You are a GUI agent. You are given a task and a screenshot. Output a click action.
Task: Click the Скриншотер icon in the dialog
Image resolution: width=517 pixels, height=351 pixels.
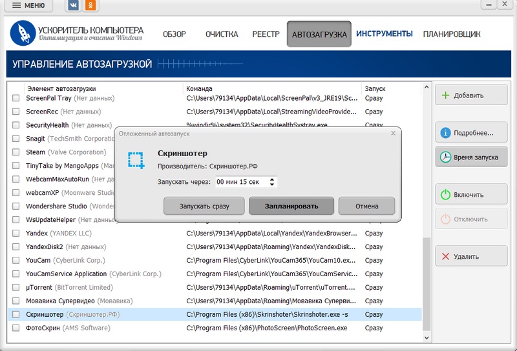136,160
